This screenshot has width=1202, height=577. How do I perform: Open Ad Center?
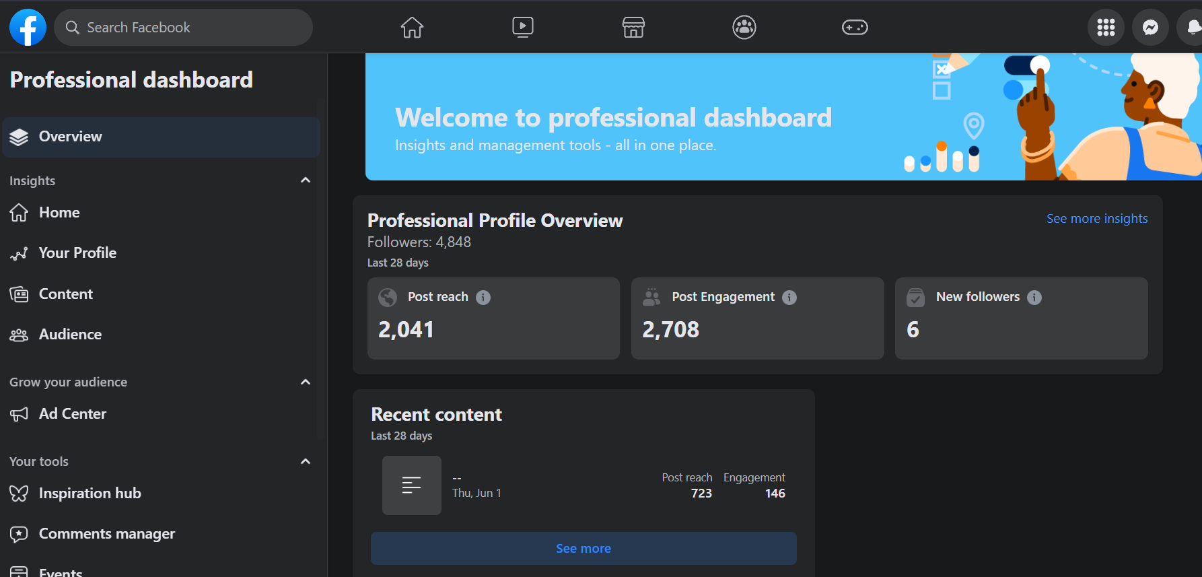click(x=162, y=414)
